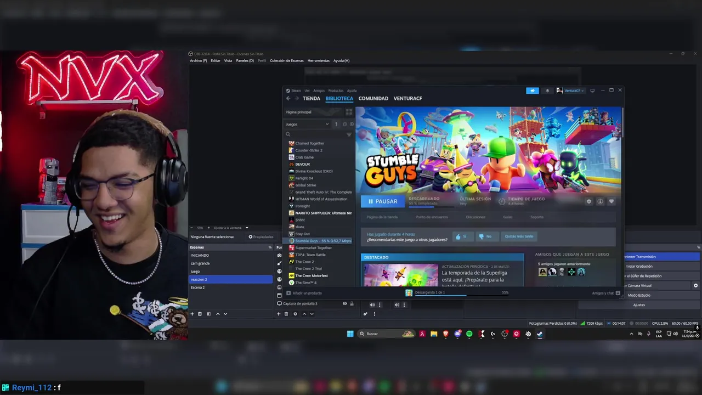Open Stumble Guys info icon
This screenshot has width=702, height=395.
pos(600,201)
